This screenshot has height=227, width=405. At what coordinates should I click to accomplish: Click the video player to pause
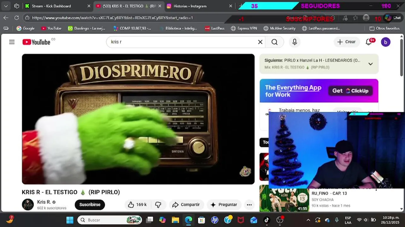click(138, 119)
